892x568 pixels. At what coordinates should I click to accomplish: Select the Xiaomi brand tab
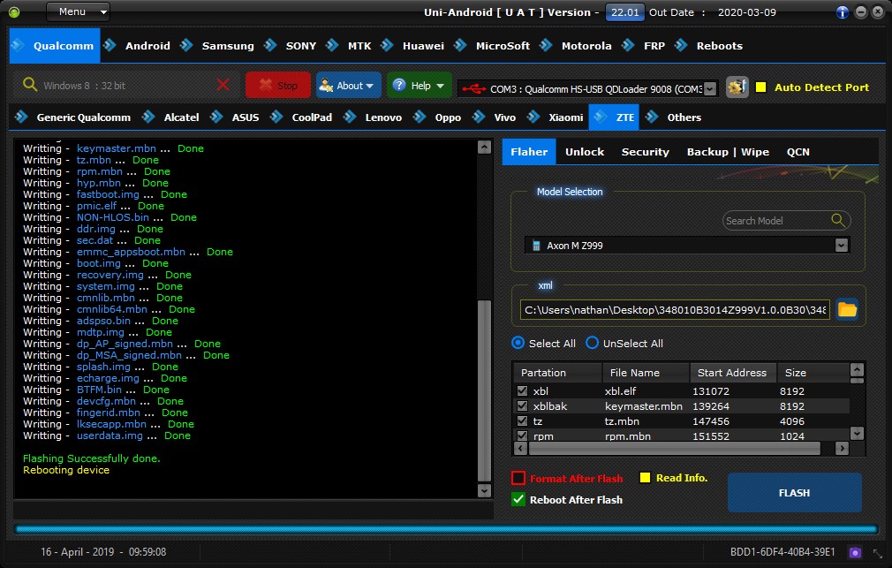click(x=565, y=117)
